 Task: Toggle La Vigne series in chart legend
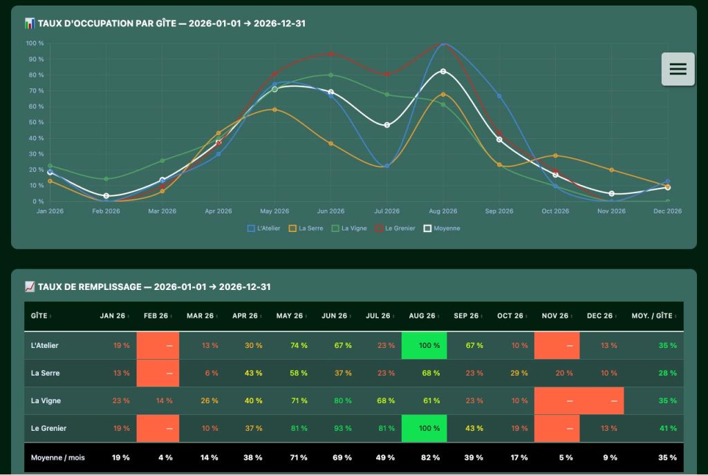(349, 229)
